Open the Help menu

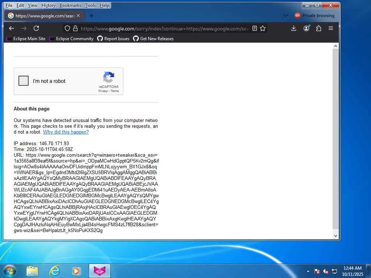click(104, 5)
